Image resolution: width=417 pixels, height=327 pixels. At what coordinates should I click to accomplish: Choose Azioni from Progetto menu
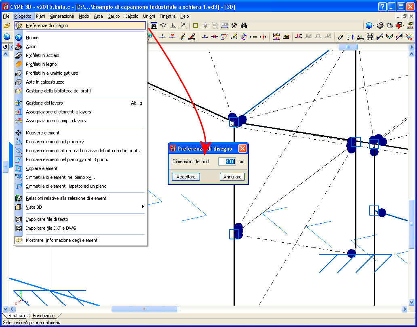click(80, 46)
